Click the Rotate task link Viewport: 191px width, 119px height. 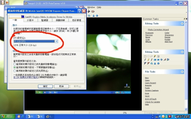(x=167, y=40)
